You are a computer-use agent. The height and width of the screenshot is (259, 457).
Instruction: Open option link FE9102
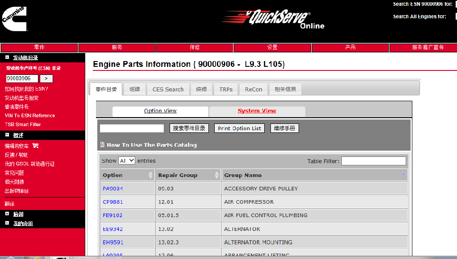coord(112,215)
